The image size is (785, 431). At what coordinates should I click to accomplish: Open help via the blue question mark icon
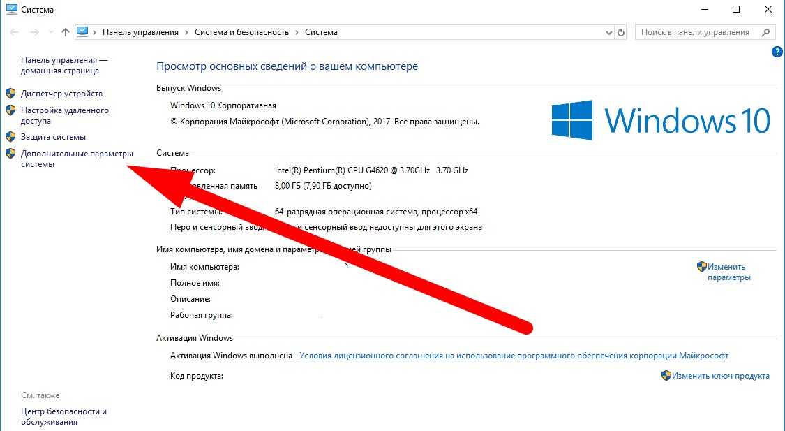777,52
